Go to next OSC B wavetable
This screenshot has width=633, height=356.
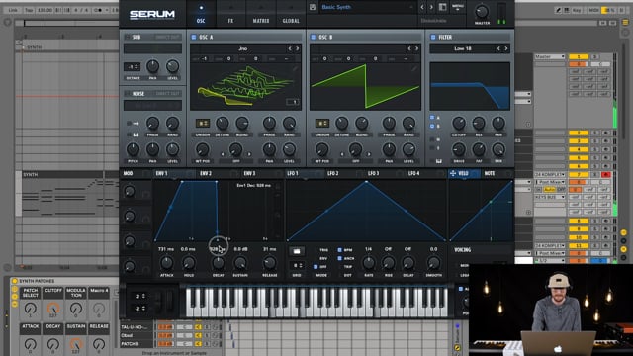tap(417, 48)
